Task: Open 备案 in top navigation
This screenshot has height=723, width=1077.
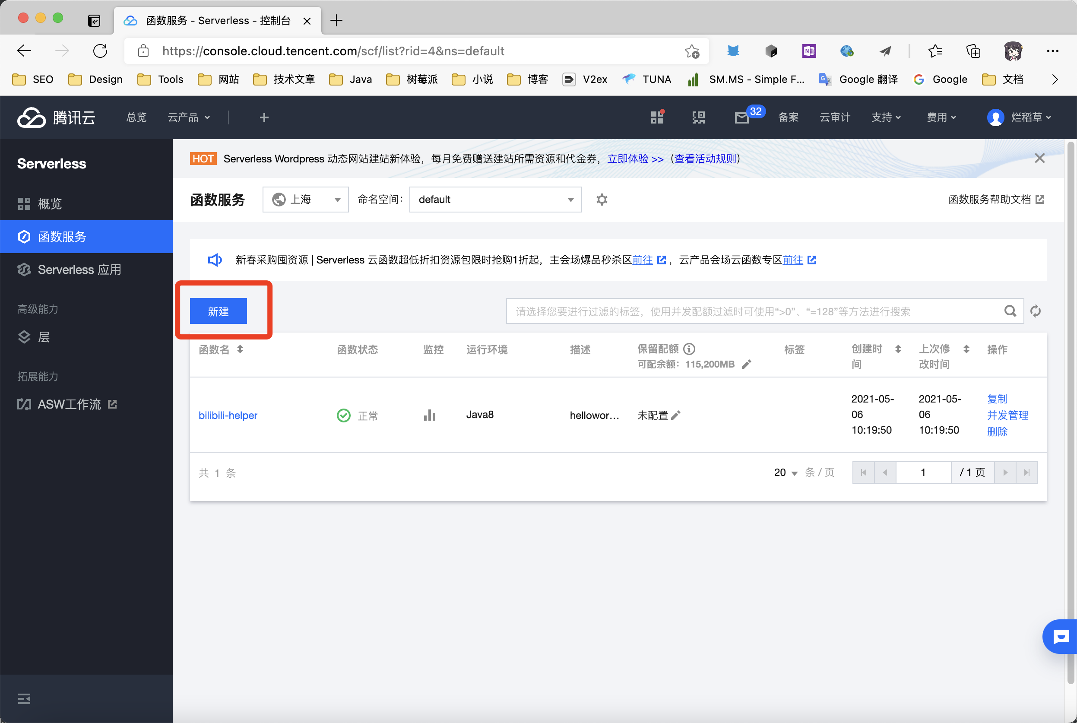Action: click(x=789, y=117)
